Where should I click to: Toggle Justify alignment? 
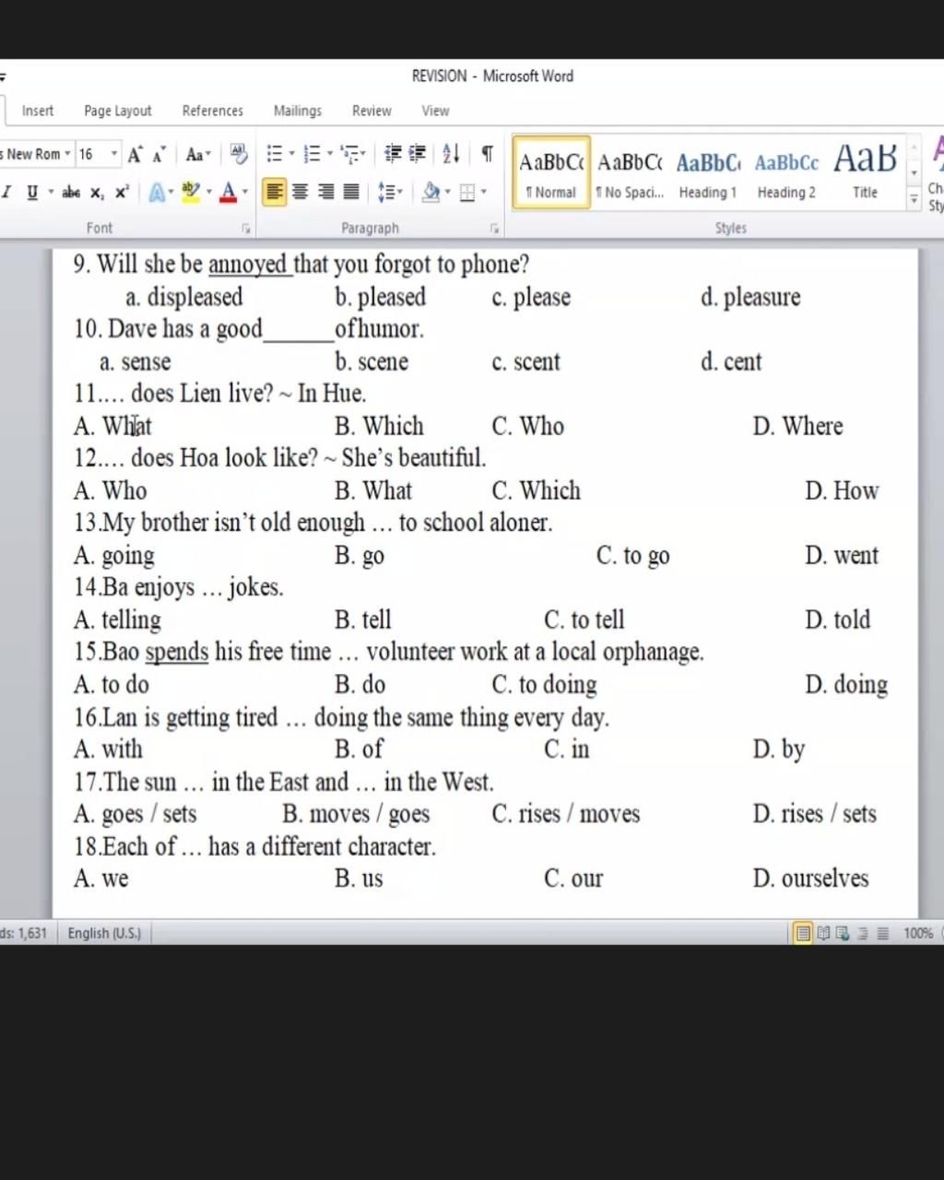[351, 192]
